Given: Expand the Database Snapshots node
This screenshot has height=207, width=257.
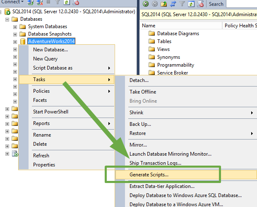Looking at the screenshot, I should 15,34.
